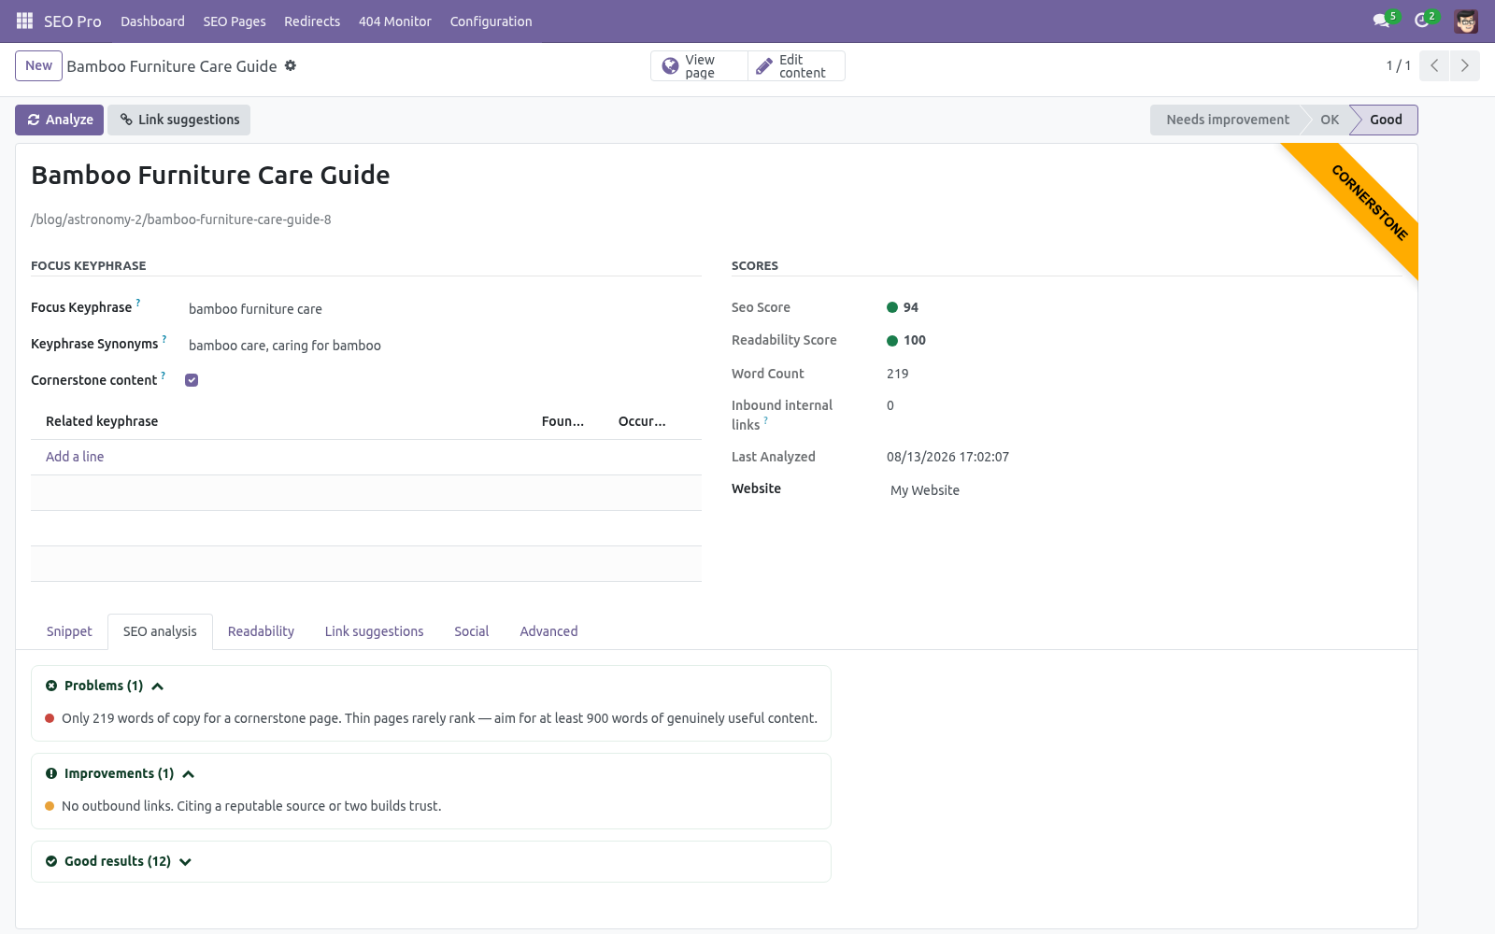Click the Analyze button
This screenshot has width=1495, height=934.
click(x=59, y=120)
